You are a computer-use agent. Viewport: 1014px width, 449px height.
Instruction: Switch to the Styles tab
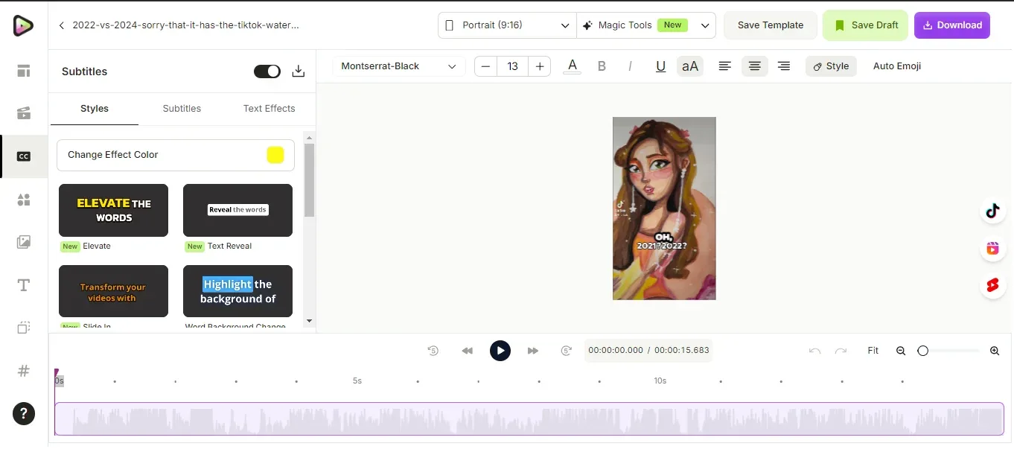click(95, 109)
